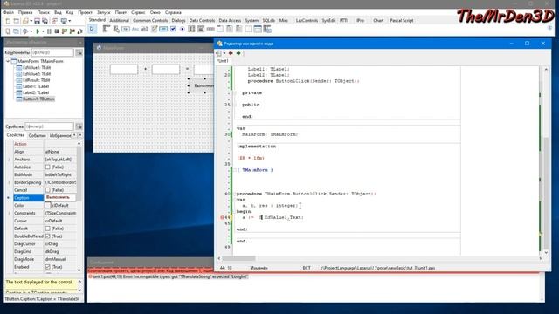Select the Unit1 editor tab
Viewport: 559px width, 314px height.
(x=223, y=61)
